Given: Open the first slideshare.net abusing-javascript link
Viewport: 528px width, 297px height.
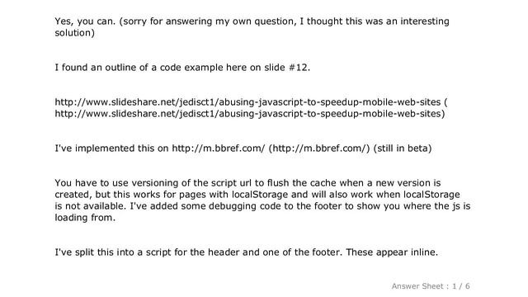Looking at the screenshot, I should [x=247, y=102].
